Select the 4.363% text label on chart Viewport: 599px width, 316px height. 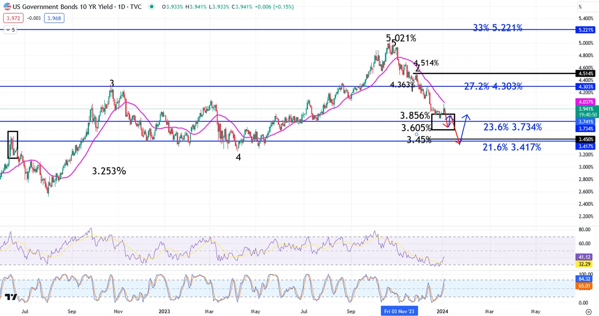point(403,85)
